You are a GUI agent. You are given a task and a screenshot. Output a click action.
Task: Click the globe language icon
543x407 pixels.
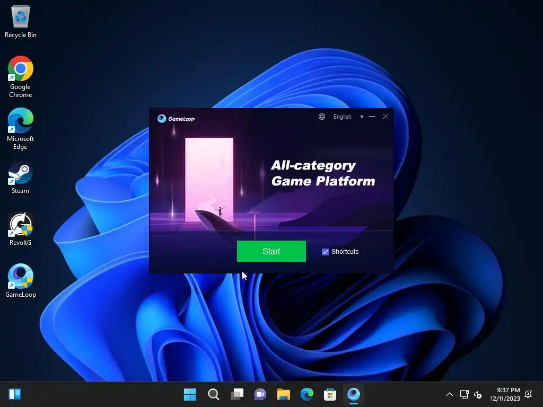[x=322, y=117]
